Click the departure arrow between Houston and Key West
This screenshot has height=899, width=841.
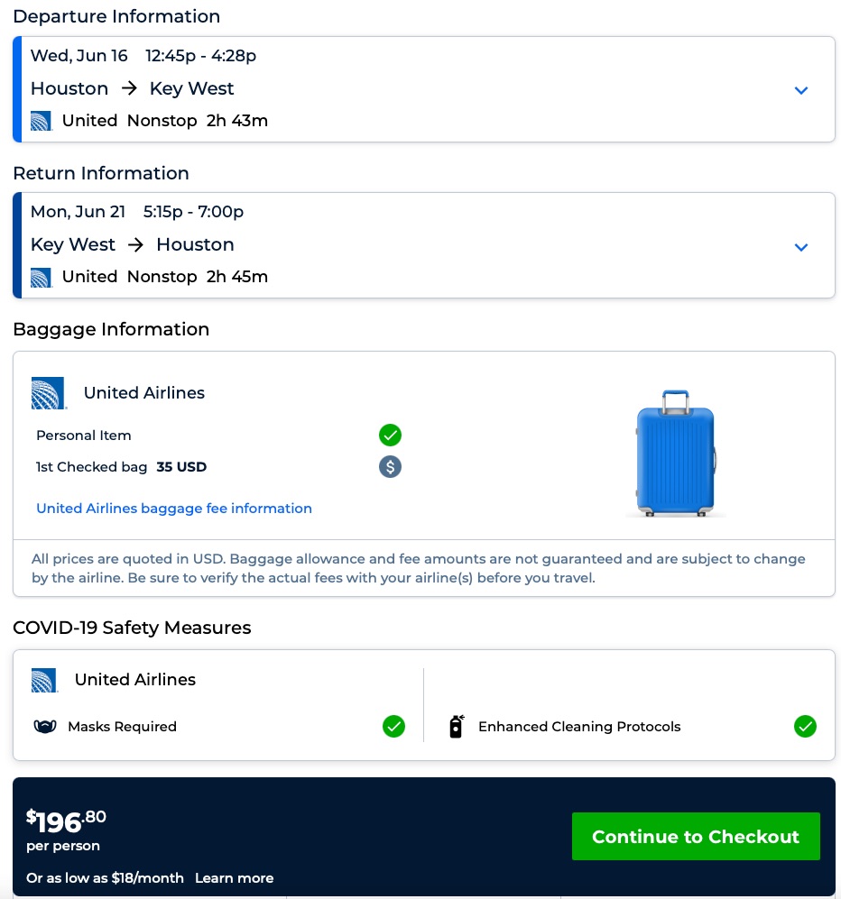point(129,88)
